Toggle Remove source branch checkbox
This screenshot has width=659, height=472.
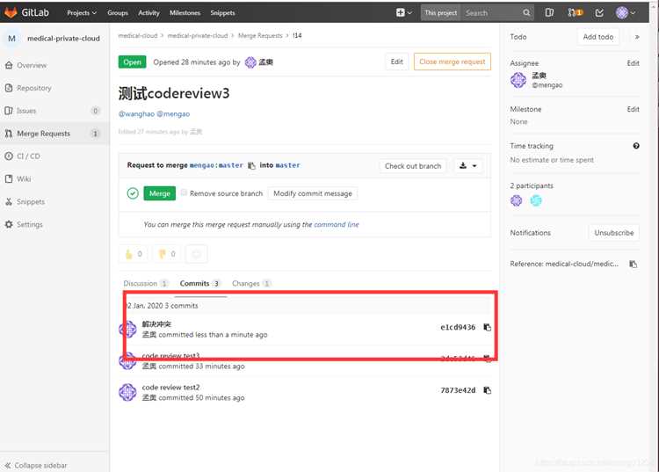(x=184, y=192)
